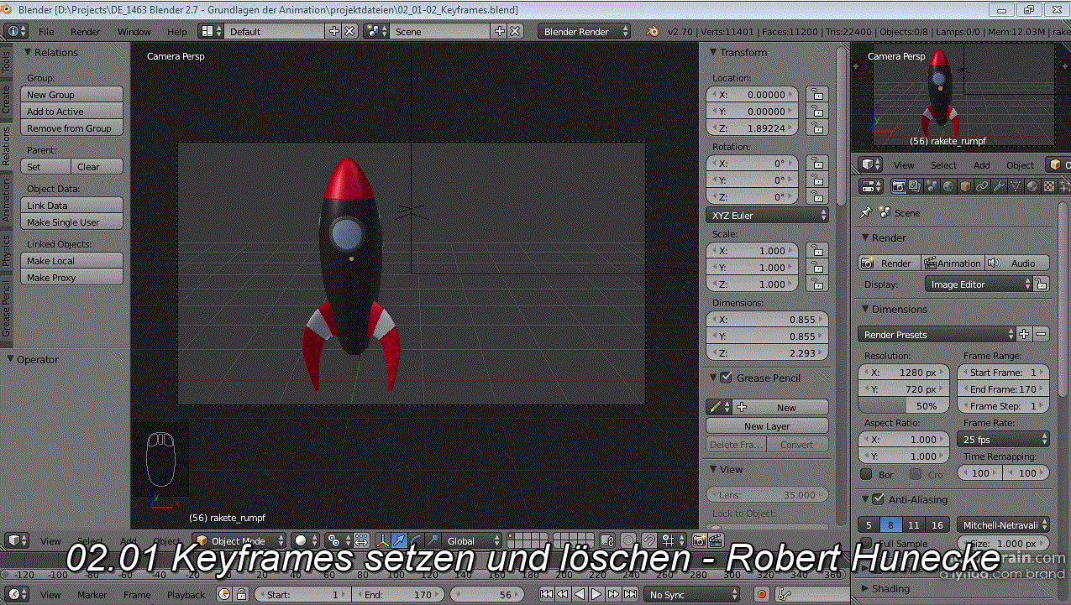1071x605 pixels.
Task: Jump to the timeline end frame
Action: click(630, 594)
